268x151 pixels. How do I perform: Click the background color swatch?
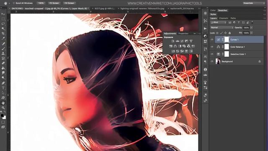tap(5, 118)
